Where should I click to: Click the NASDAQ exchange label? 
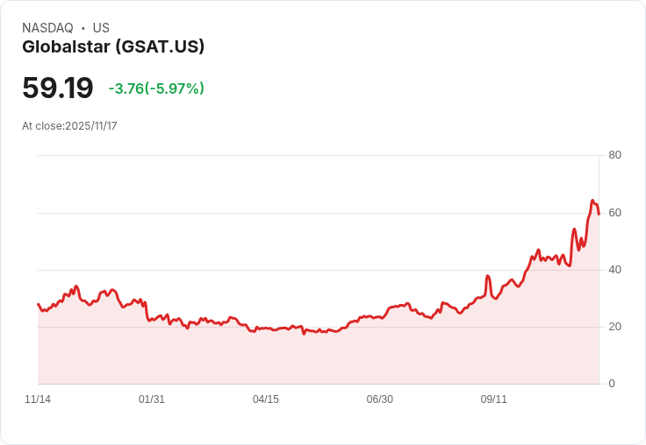pyautogui.click(x=47, y=28)
